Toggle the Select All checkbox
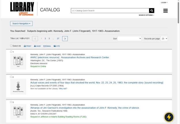The width and height of the screenshot is (180, 124). [x=11, y=46]
